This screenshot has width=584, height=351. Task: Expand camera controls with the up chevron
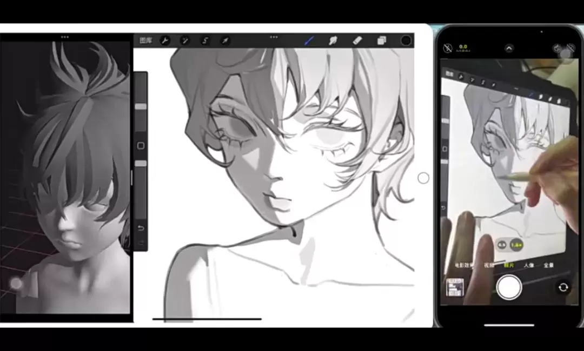click(509, 48)
